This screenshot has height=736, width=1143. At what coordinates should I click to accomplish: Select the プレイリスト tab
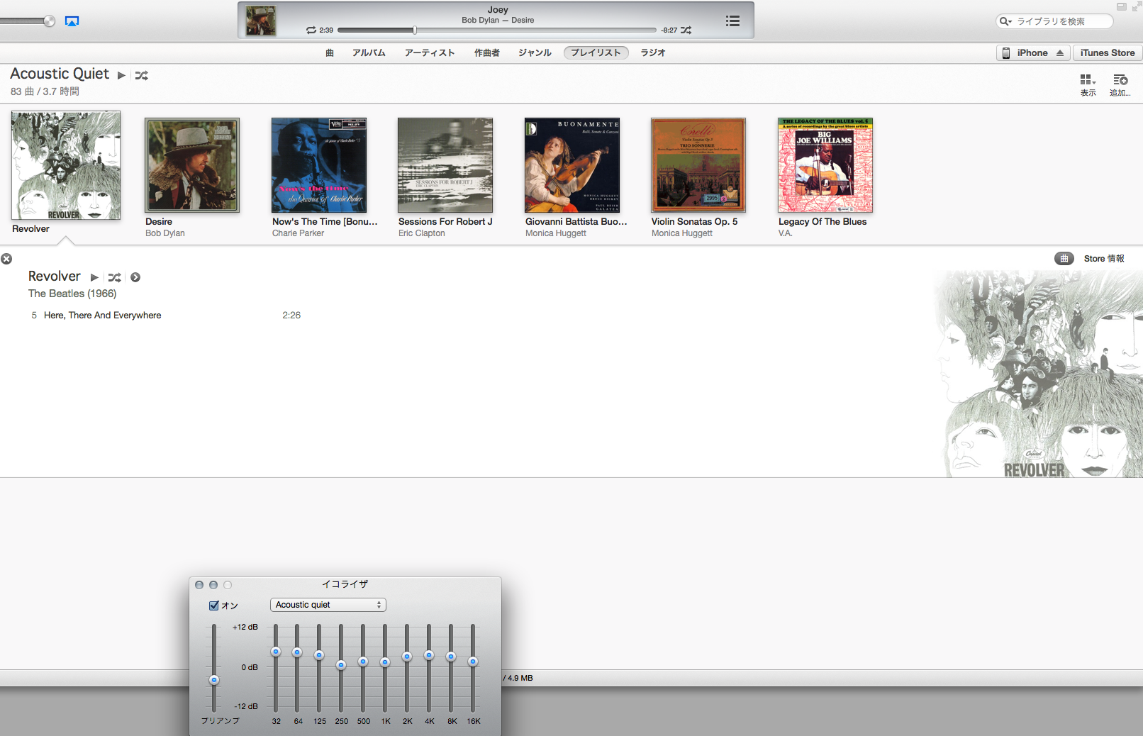click(x=596, y=53)
